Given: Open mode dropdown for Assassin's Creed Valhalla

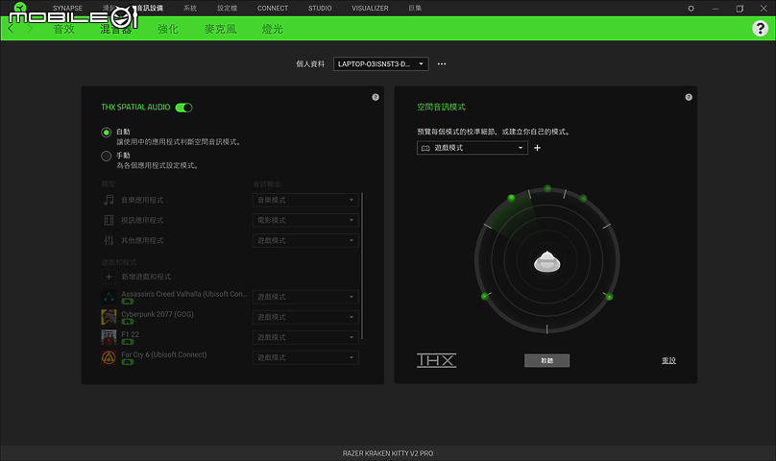Looking at the screenshot, I should tap(305, 297).
